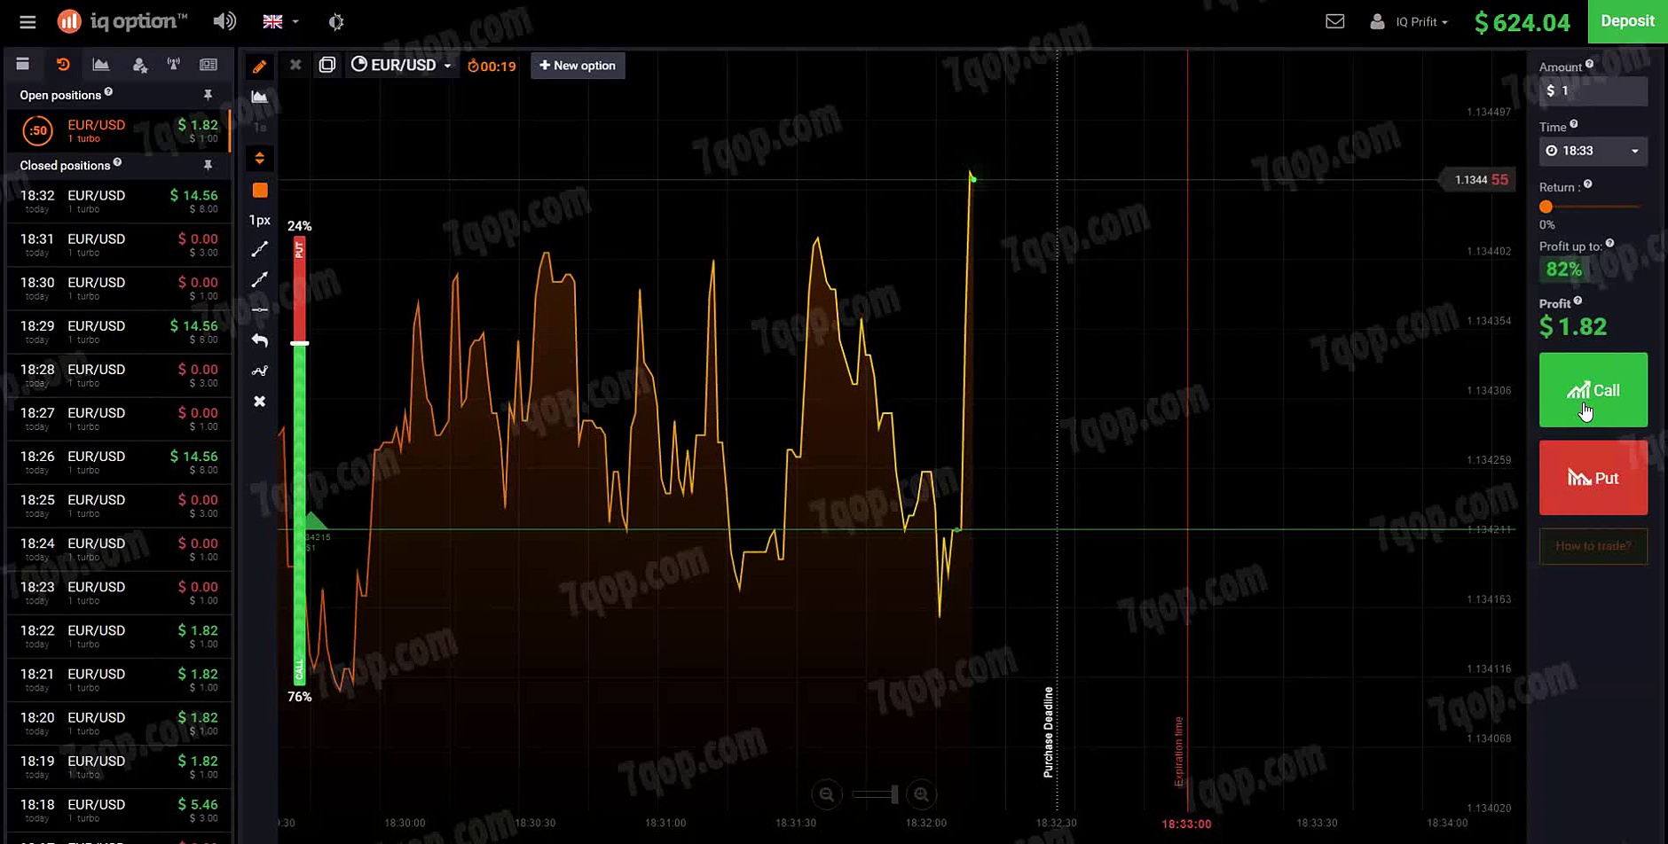This screenshot has height=844, width=1668.
Task: Open the news feed tab
Action: [x=208, y=64]
